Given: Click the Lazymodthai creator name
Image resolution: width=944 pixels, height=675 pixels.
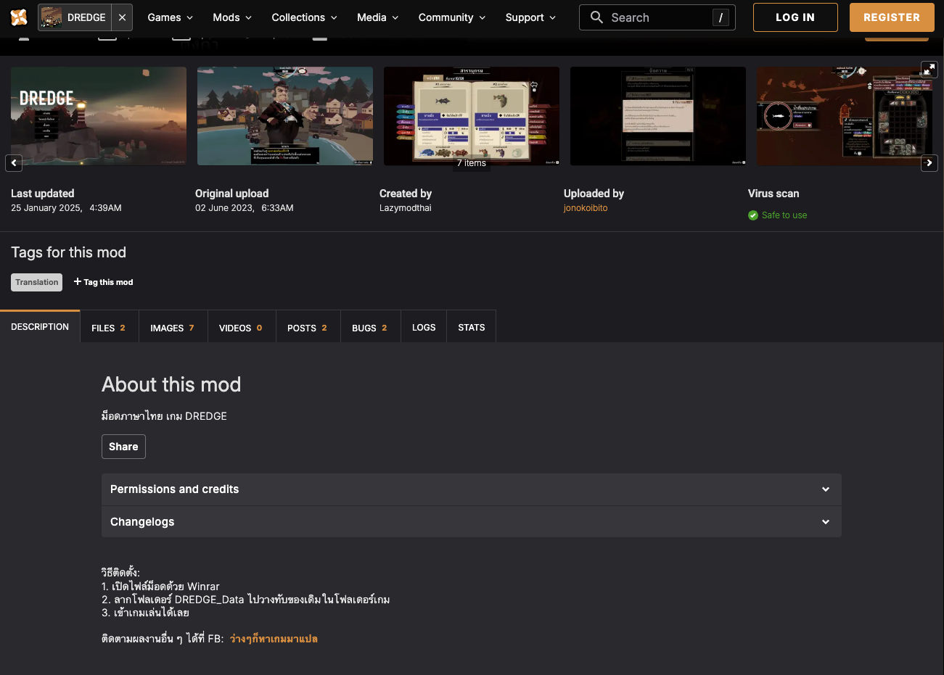Looking at the screenshot, I should [406, 208].
